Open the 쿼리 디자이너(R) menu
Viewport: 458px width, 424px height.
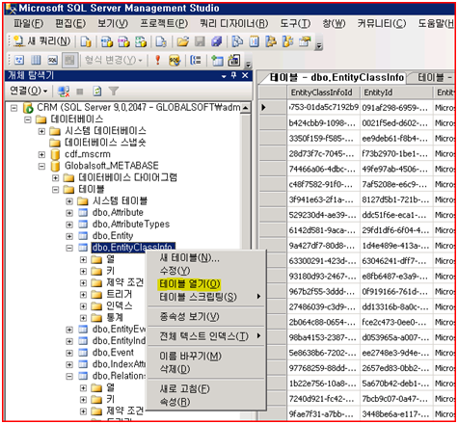(x=233, y=23)
